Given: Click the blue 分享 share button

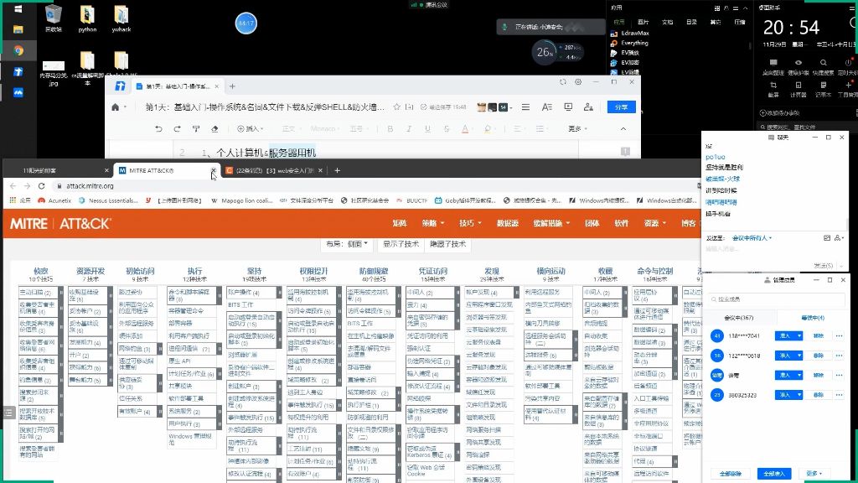Looking at the screenshot, I should (621, 106).
